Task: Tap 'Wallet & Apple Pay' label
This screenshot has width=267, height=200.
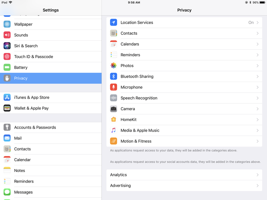Action: (31, 108)
